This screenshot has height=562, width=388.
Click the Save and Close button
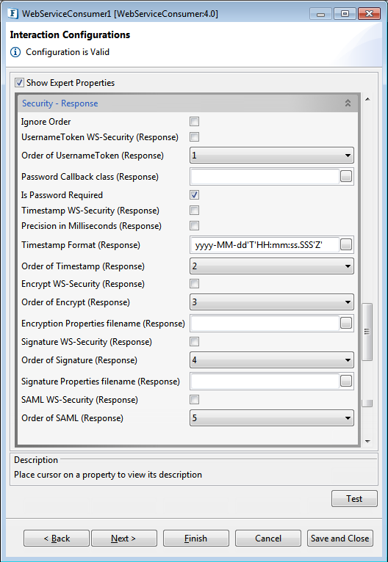(x=340, y=539)
